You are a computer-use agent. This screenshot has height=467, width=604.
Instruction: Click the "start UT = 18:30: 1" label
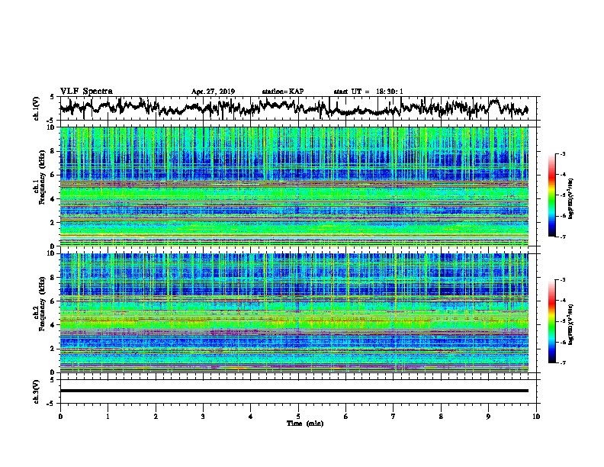pyautogui.click(x=368, y=92)
